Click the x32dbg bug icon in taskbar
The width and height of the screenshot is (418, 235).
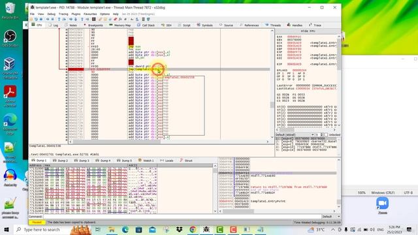click(206, 229)
